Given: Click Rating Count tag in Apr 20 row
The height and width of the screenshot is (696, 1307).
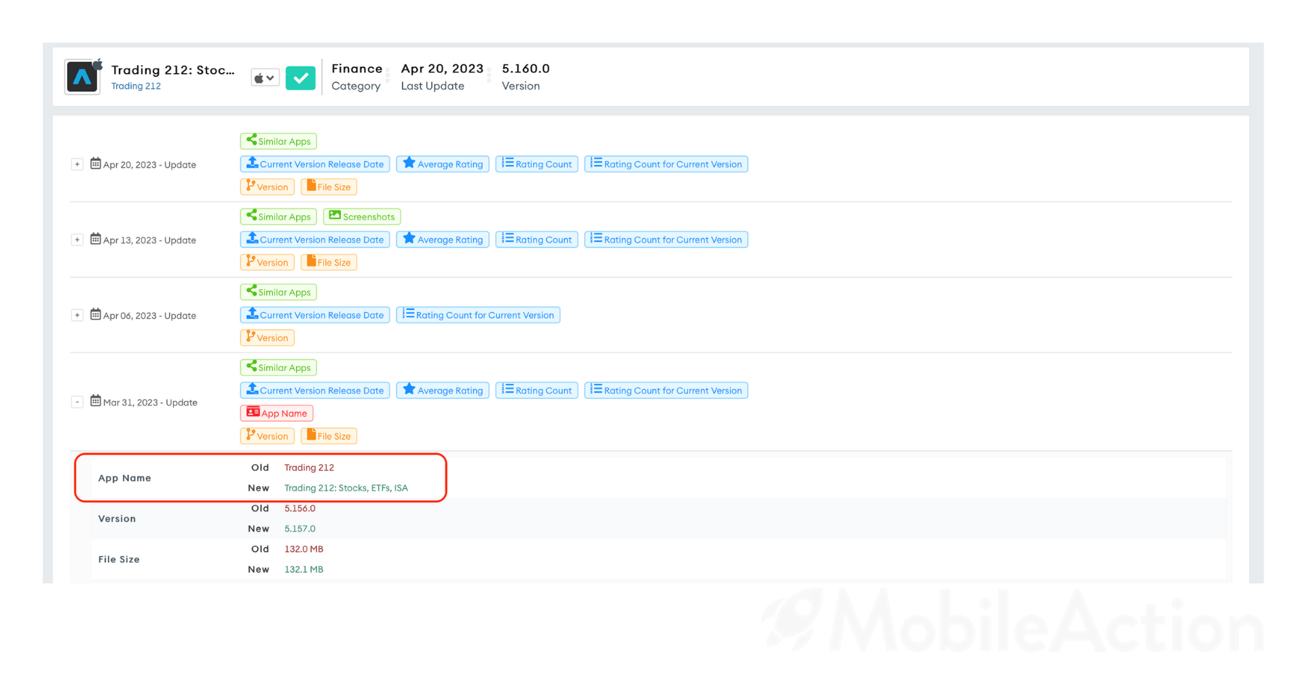Looking at the screenshot, I should [537, 164].
